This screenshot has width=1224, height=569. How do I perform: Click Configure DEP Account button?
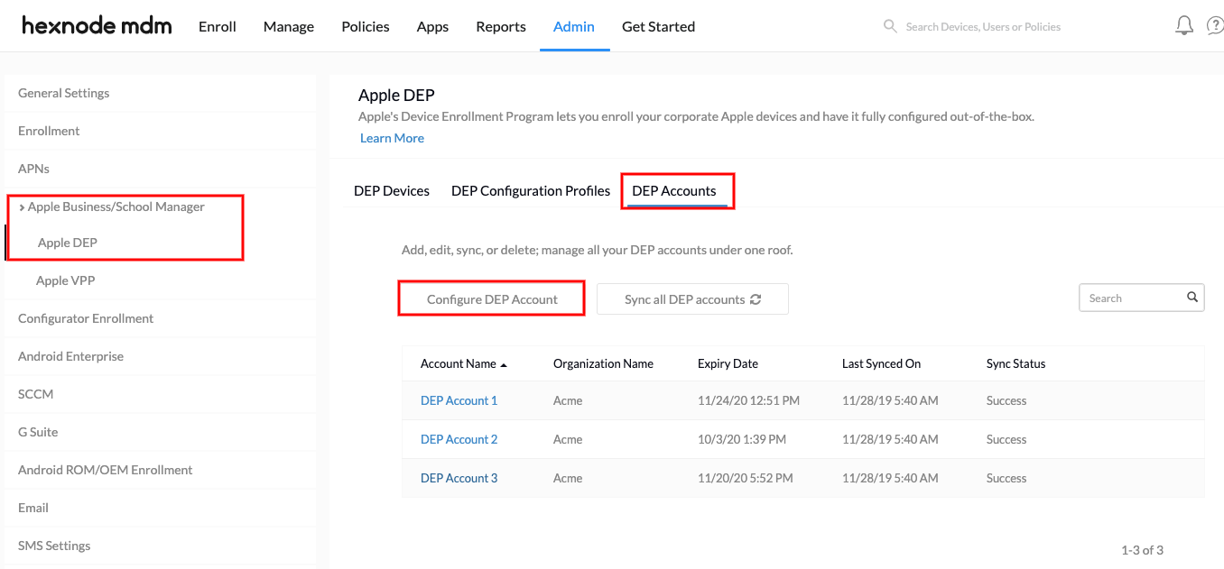coord(492,298)
